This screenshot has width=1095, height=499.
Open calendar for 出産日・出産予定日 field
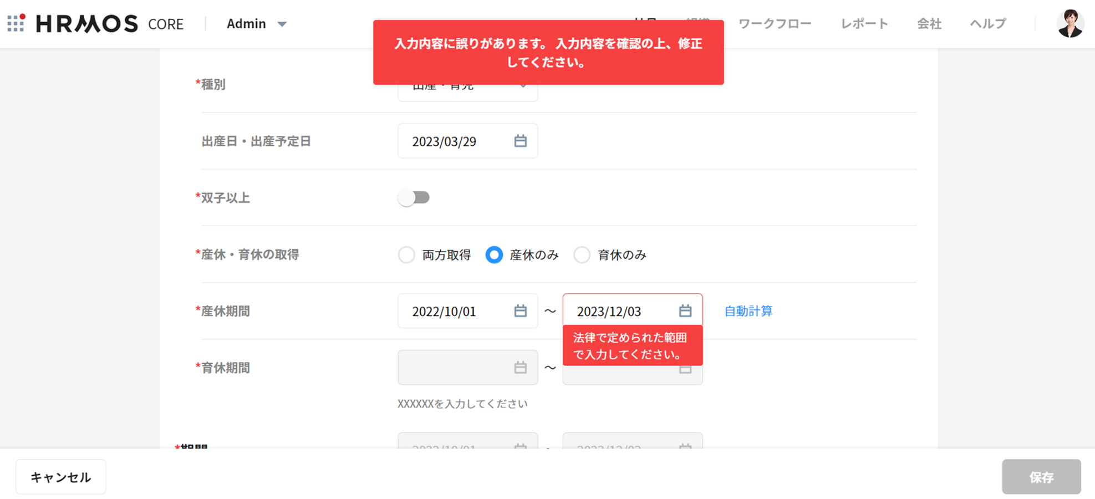click(x=520, y=141)
